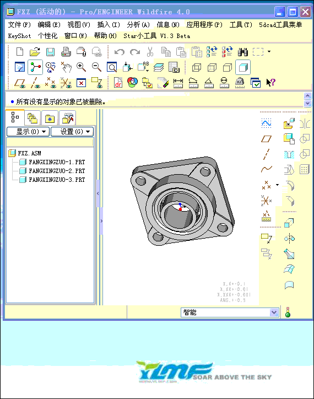Select FANGXINGZUO-3.PRT in the model tree

pyautogui.click(x=52, y=180)
